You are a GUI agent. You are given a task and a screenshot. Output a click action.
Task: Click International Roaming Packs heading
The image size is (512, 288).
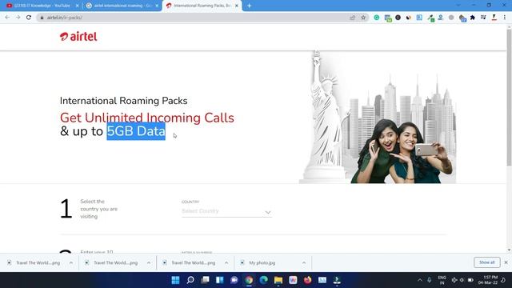click(123, 101)
